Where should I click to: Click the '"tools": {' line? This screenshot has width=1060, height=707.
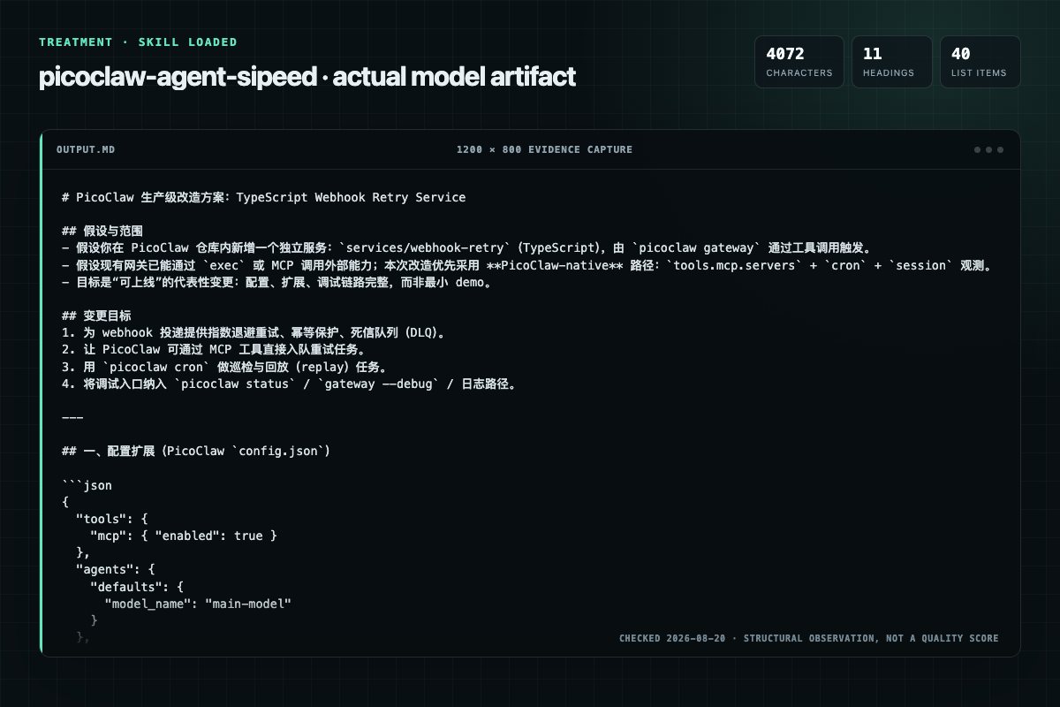(x=110, y=519)
